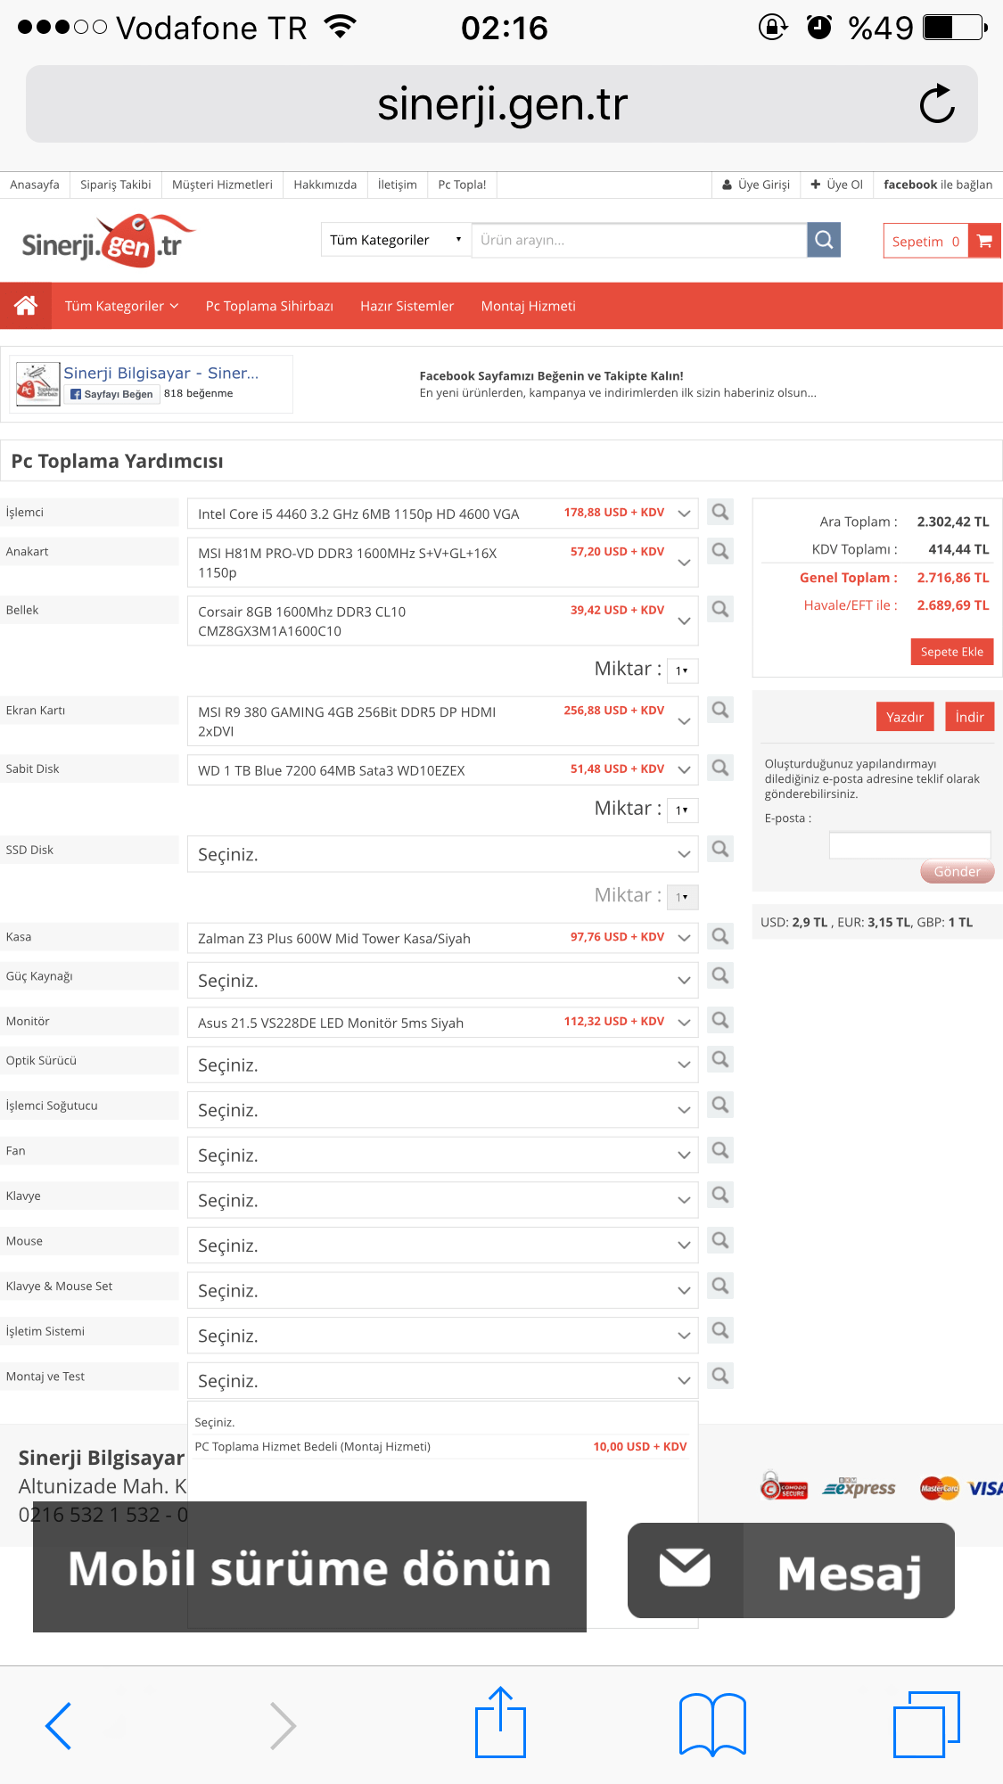Click Üye Ol sign-up link
Image resolution: width=1003 pixels, height=1784 pixels.
(x=836, y=185)
